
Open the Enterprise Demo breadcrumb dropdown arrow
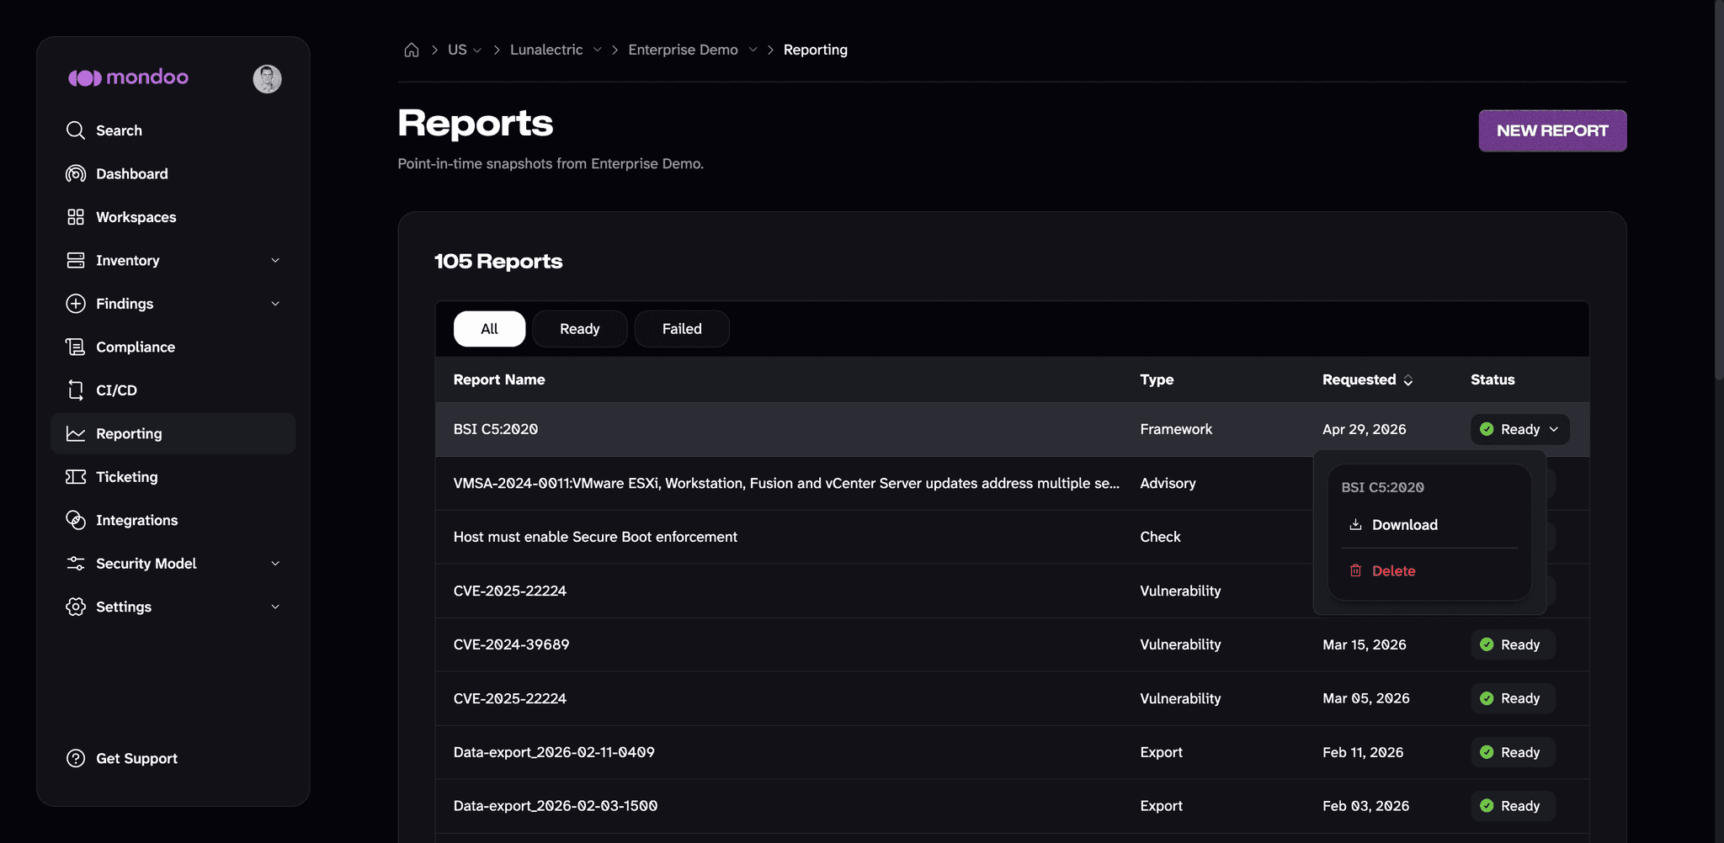[x=753, y=50]
